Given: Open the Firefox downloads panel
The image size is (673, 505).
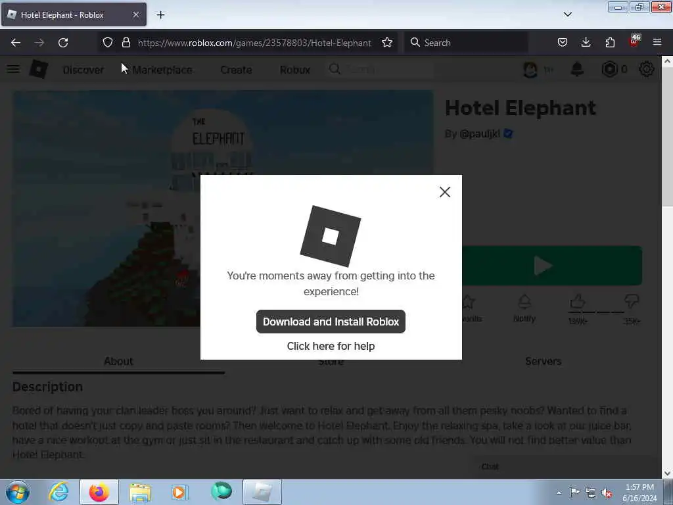Looking at the screenshot, I should point(586,43).
